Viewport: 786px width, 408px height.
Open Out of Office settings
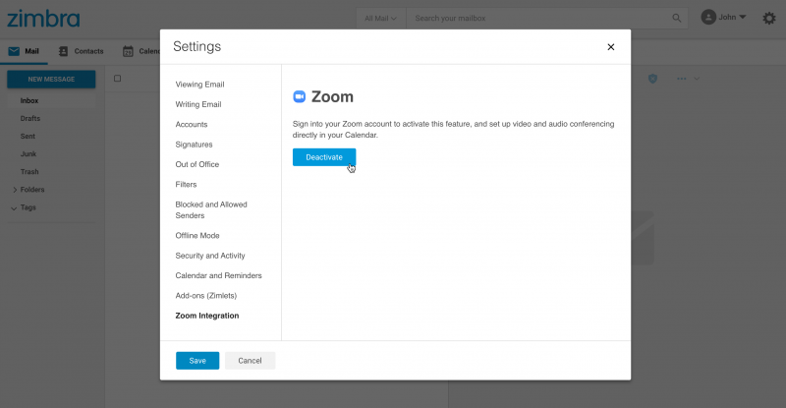pyautogui.click(x=197, y=164)
